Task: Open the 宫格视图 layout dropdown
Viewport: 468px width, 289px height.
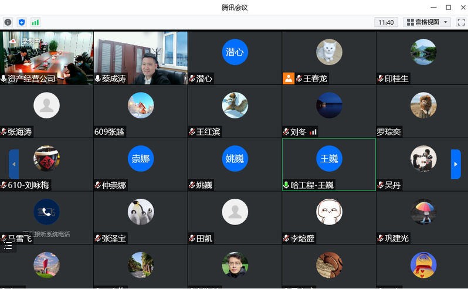Action: 427,22
